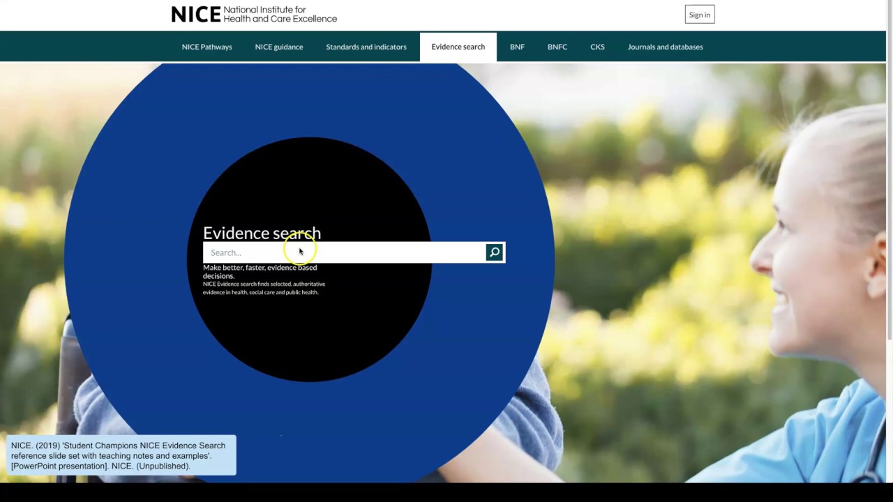Go to Standards and indicators

tap(366, 47)
